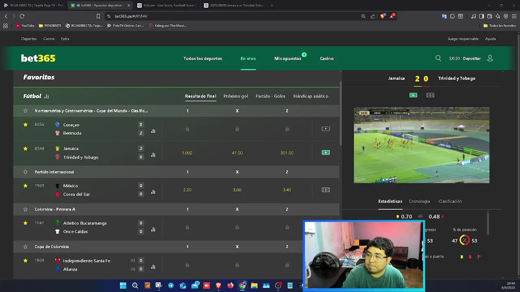Unfavorite Independiente Santa Fe match star

coord(25,261)
